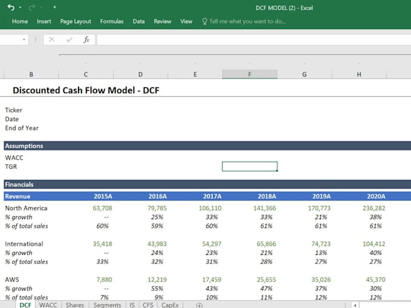Image resolution: width=411 pixels, height=308 pixels.
Task: Add a new sheet with plus icon
Action: (199, 305)
